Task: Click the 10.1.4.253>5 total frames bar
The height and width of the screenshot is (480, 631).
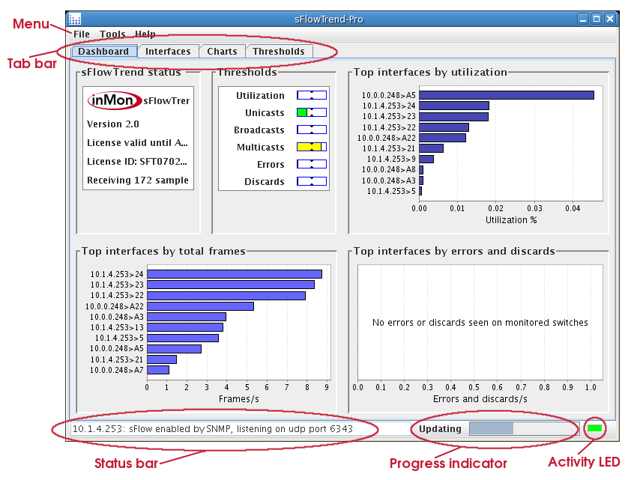Action: pos(183,338)
